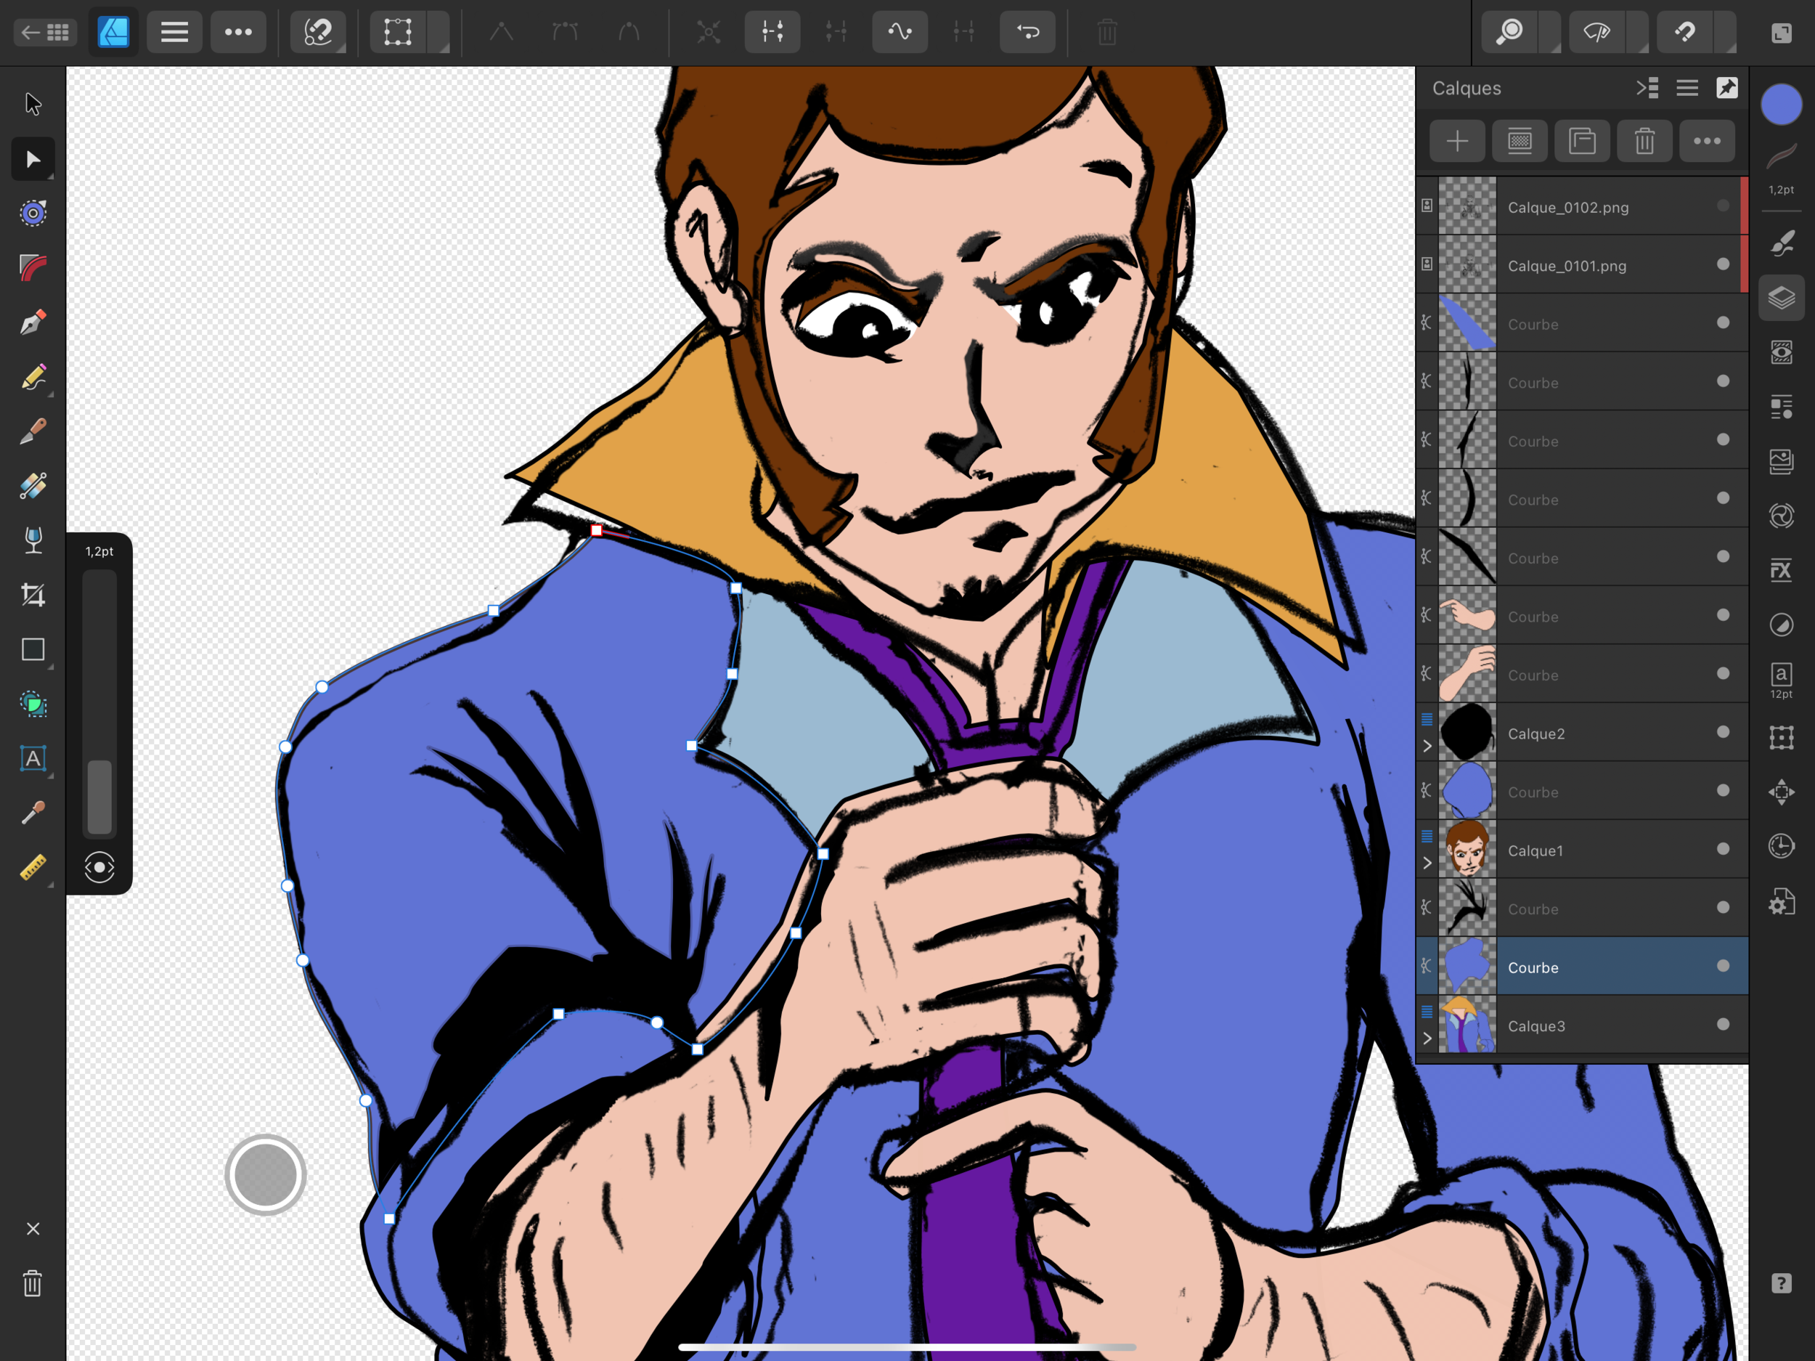1815x1361 pixels.
Task: Open the hamburger document menu
Action: 174,32
